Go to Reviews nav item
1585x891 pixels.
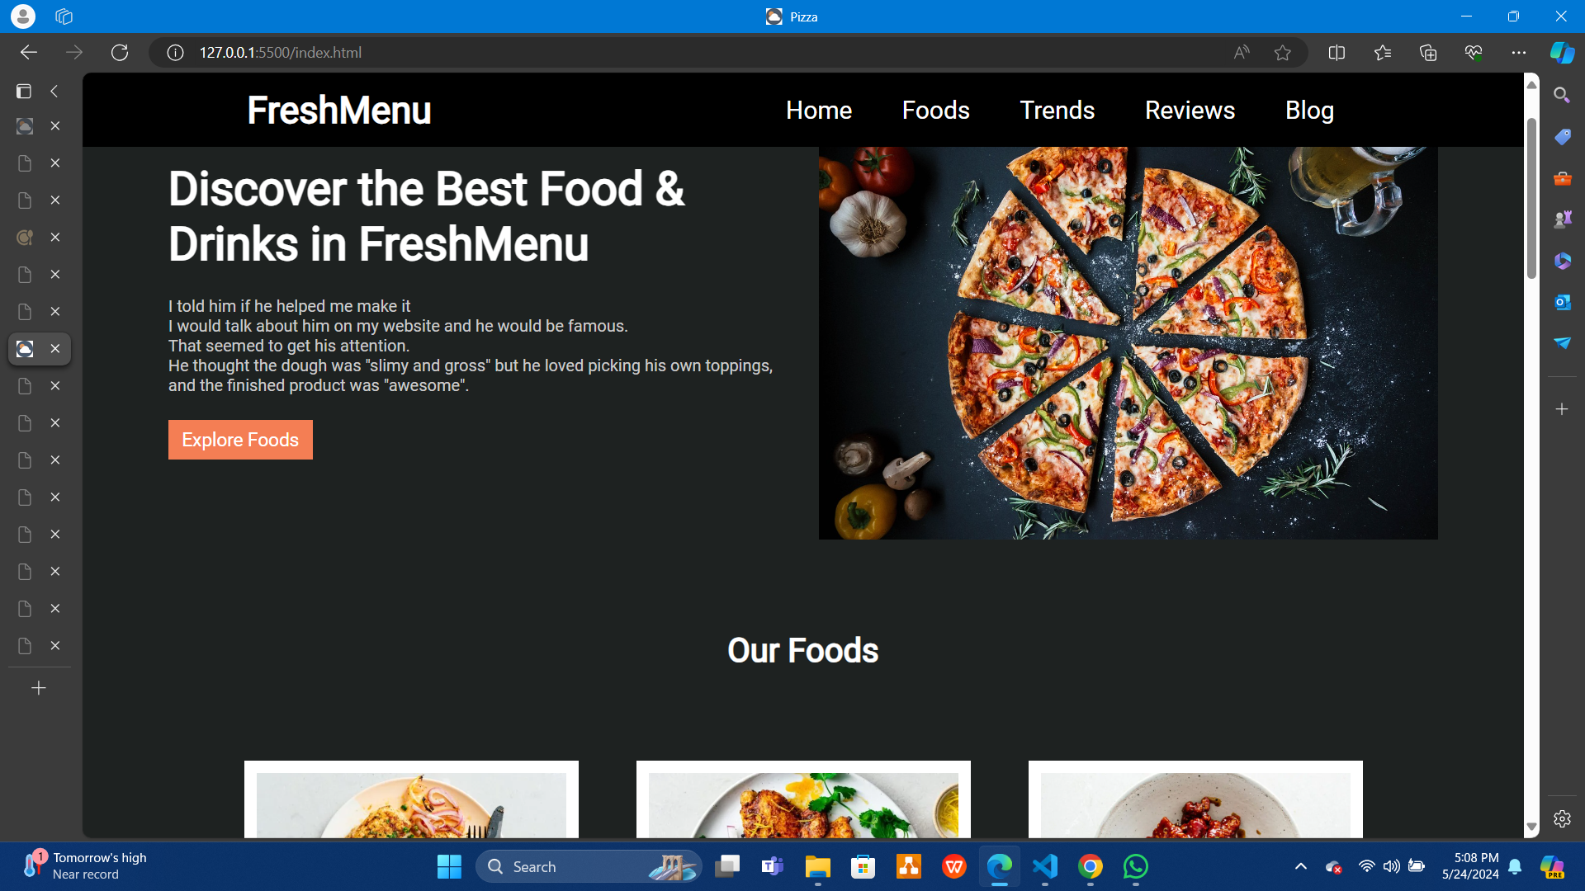1190,111
